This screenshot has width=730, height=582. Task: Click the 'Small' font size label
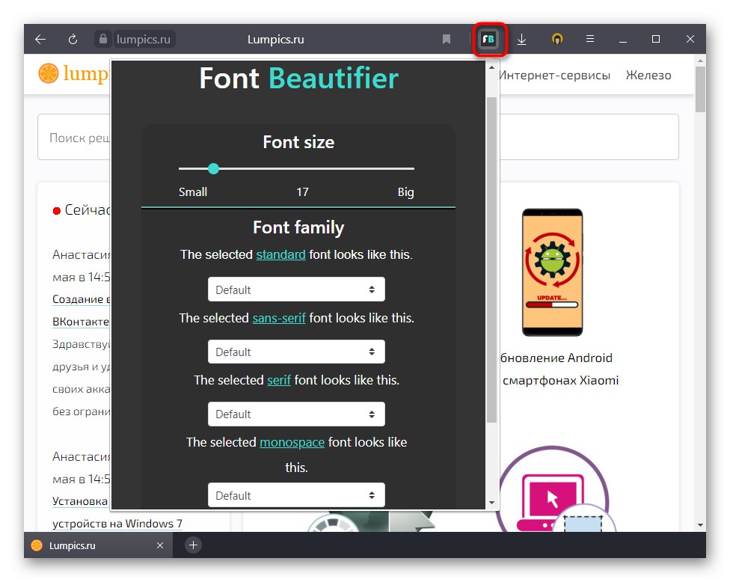click(x=193, y=192)
